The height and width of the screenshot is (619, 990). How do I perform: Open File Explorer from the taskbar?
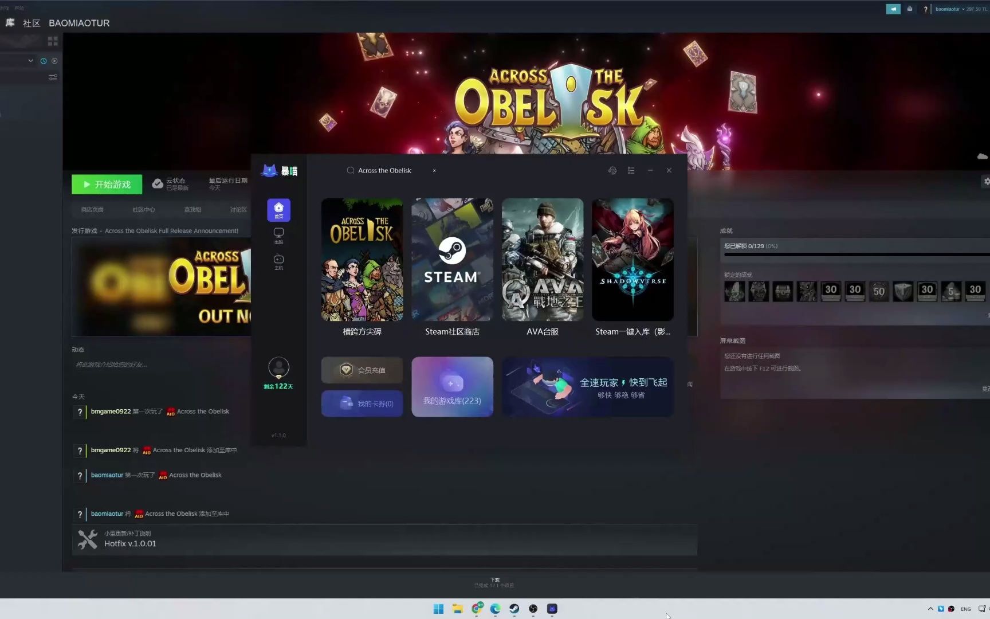point(457,609)
